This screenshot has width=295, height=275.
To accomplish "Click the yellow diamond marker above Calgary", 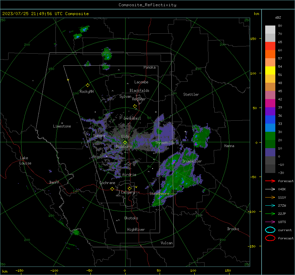I will [x=129, y=188].
